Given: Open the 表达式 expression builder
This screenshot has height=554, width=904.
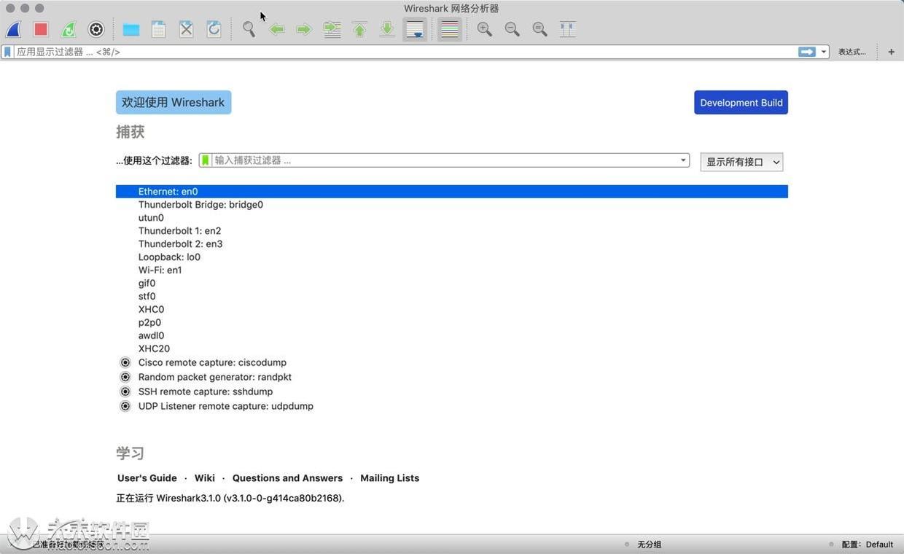Looking at the screenshot, I should (x=852, y=52).
